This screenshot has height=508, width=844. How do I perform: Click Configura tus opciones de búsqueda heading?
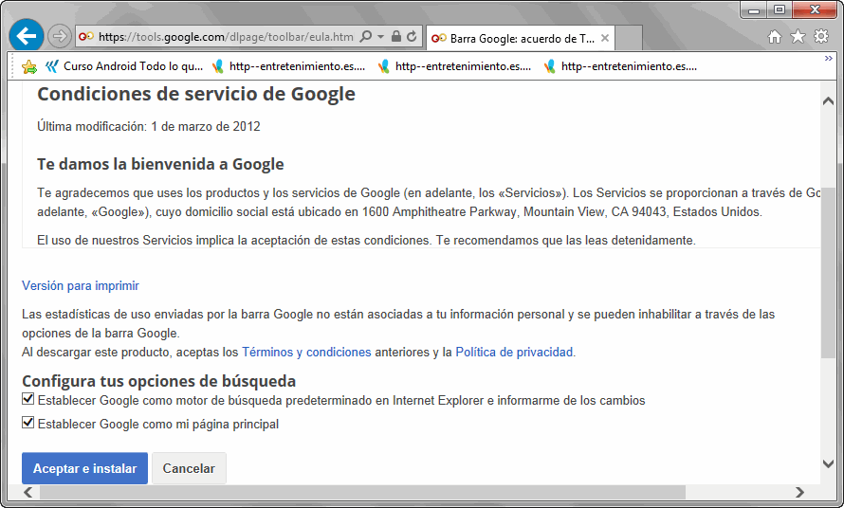158,381
